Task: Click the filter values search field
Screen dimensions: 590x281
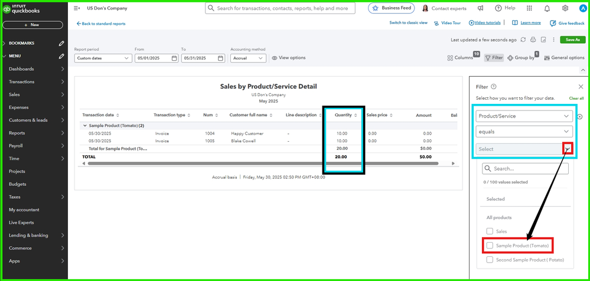Action: pyautogui.click(x=525, y=168)
